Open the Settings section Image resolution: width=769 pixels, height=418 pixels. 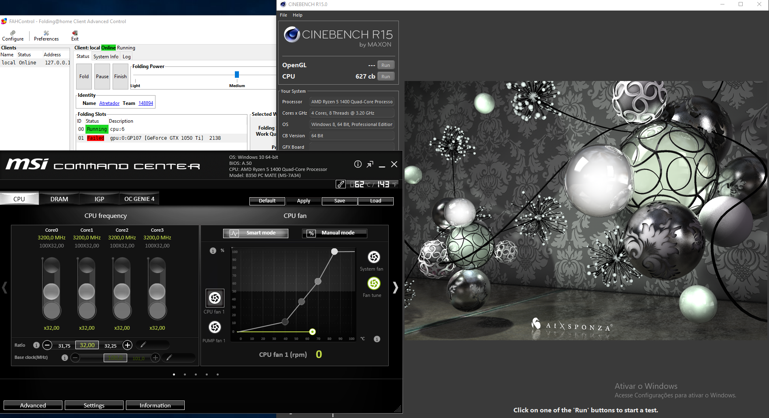(94, 405)
